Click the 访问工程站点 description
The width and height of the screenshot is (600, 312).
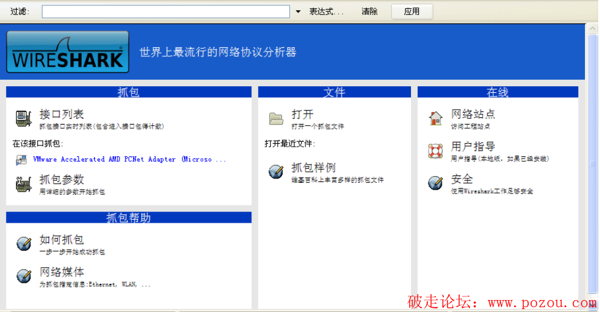[470, 126]
